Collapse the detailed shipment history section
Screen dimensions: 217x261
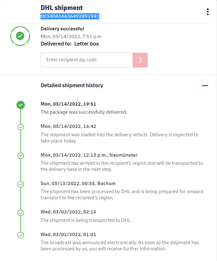tap(205, 86)
